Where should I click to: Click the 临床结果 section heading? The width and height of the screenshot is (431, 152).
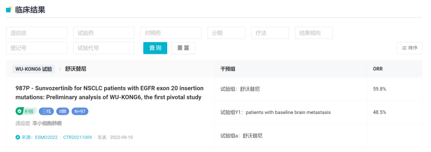pyautogui.click(x=30, y=10)
